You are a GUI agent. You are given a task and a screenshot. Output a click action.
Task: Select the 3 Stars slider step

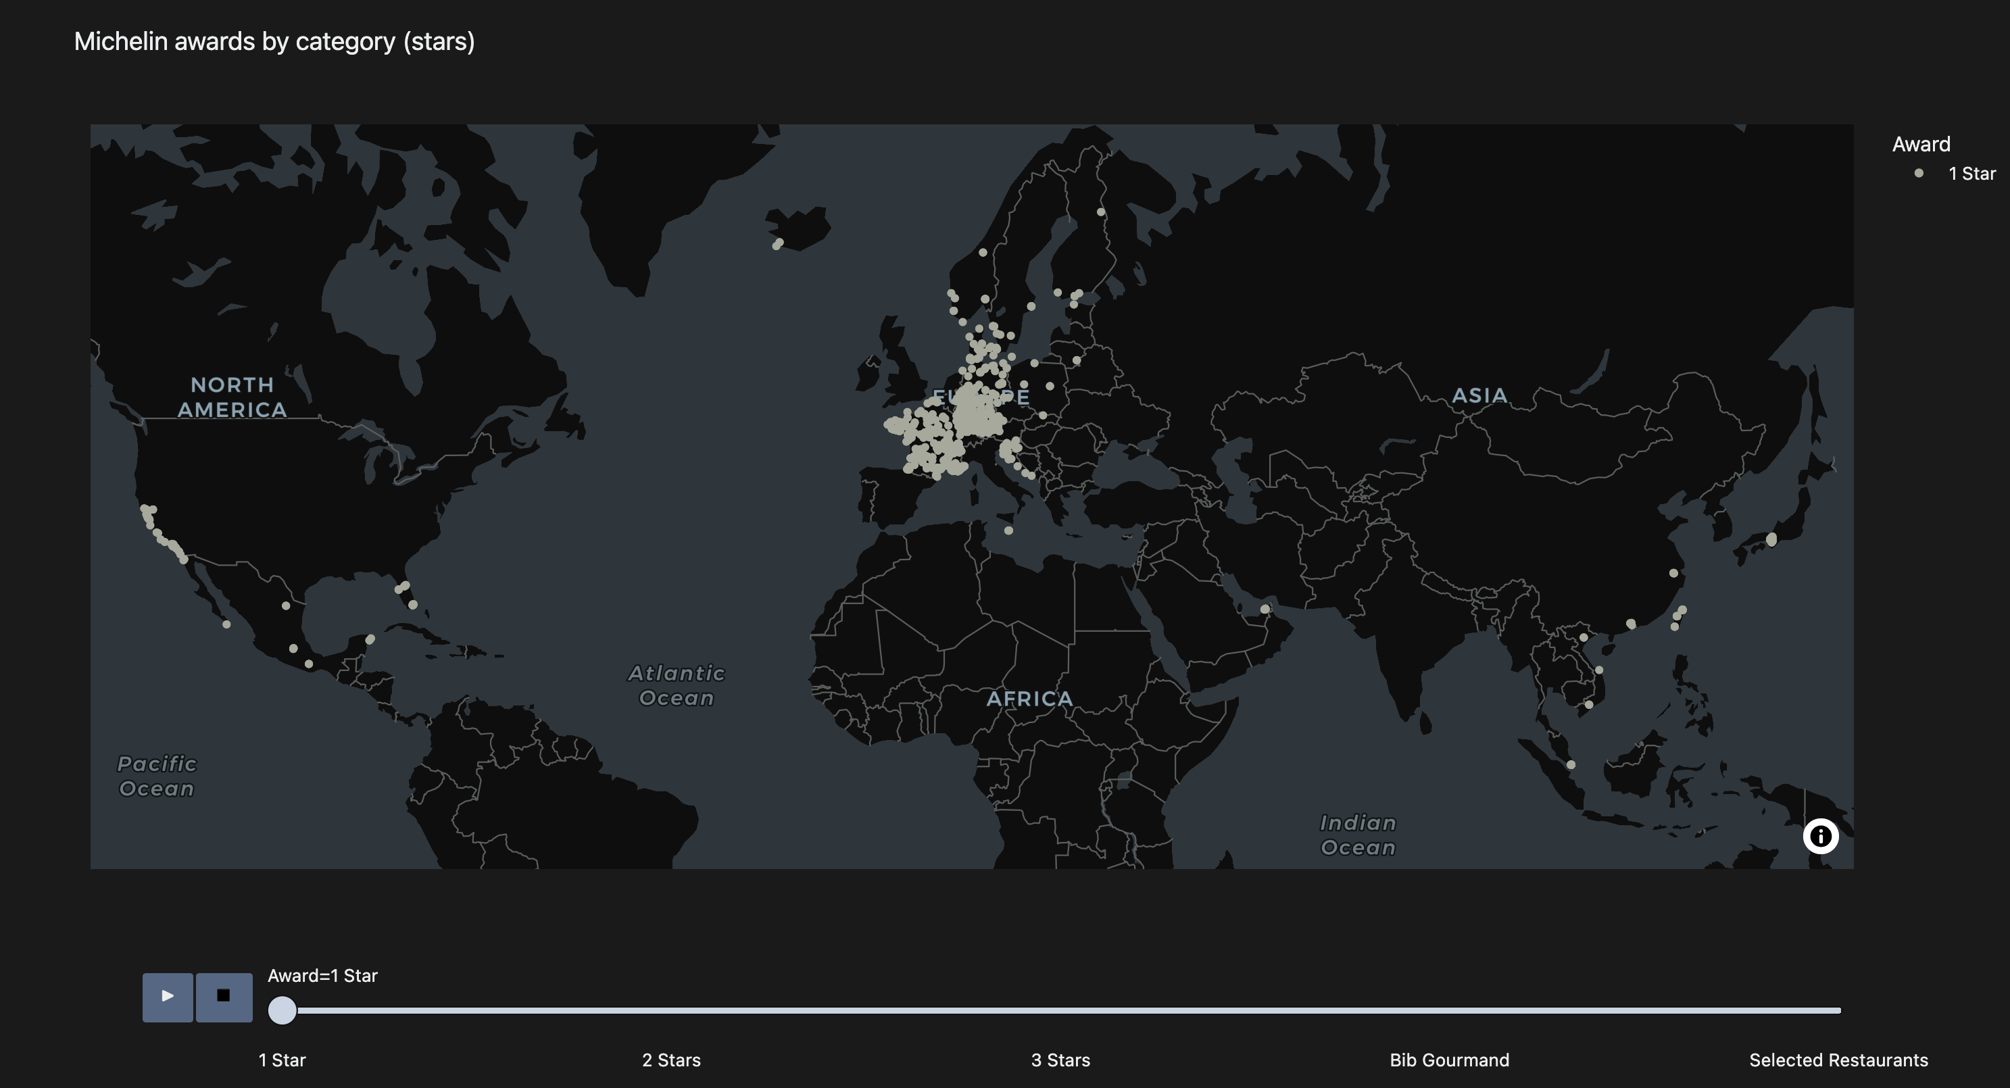point(1060,1060)
